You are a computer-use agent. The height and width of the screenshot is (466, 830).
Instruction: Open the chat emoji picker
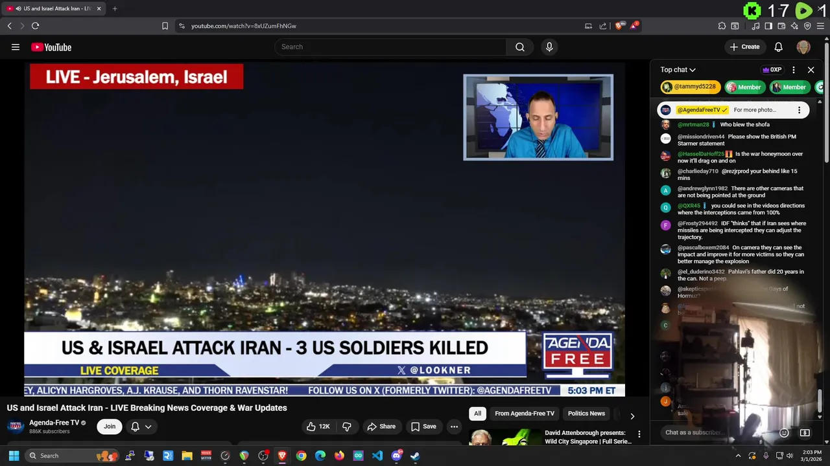click(x=784, y=432)
